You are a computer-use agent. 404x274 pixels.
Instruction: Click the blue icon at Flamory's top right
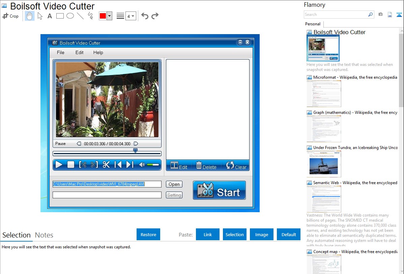pos(399,15)
